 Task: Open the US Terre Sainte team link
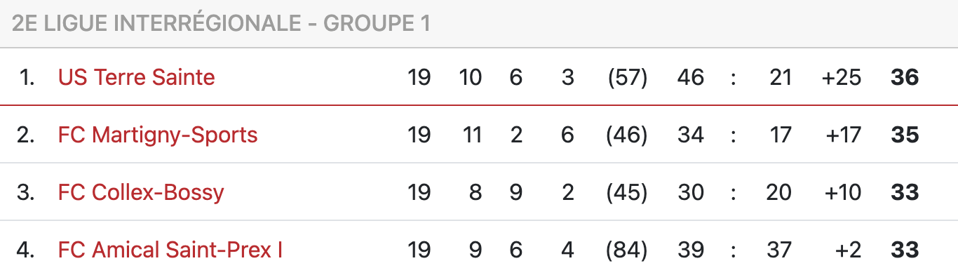(x=136, y=76)
